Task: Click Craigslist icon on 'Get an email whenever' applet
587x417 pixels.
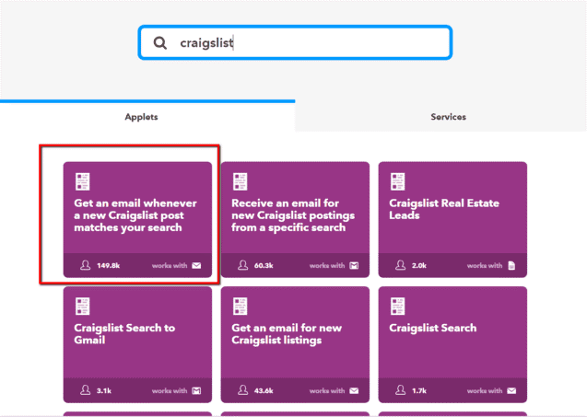Action: [x=83, y=181]
